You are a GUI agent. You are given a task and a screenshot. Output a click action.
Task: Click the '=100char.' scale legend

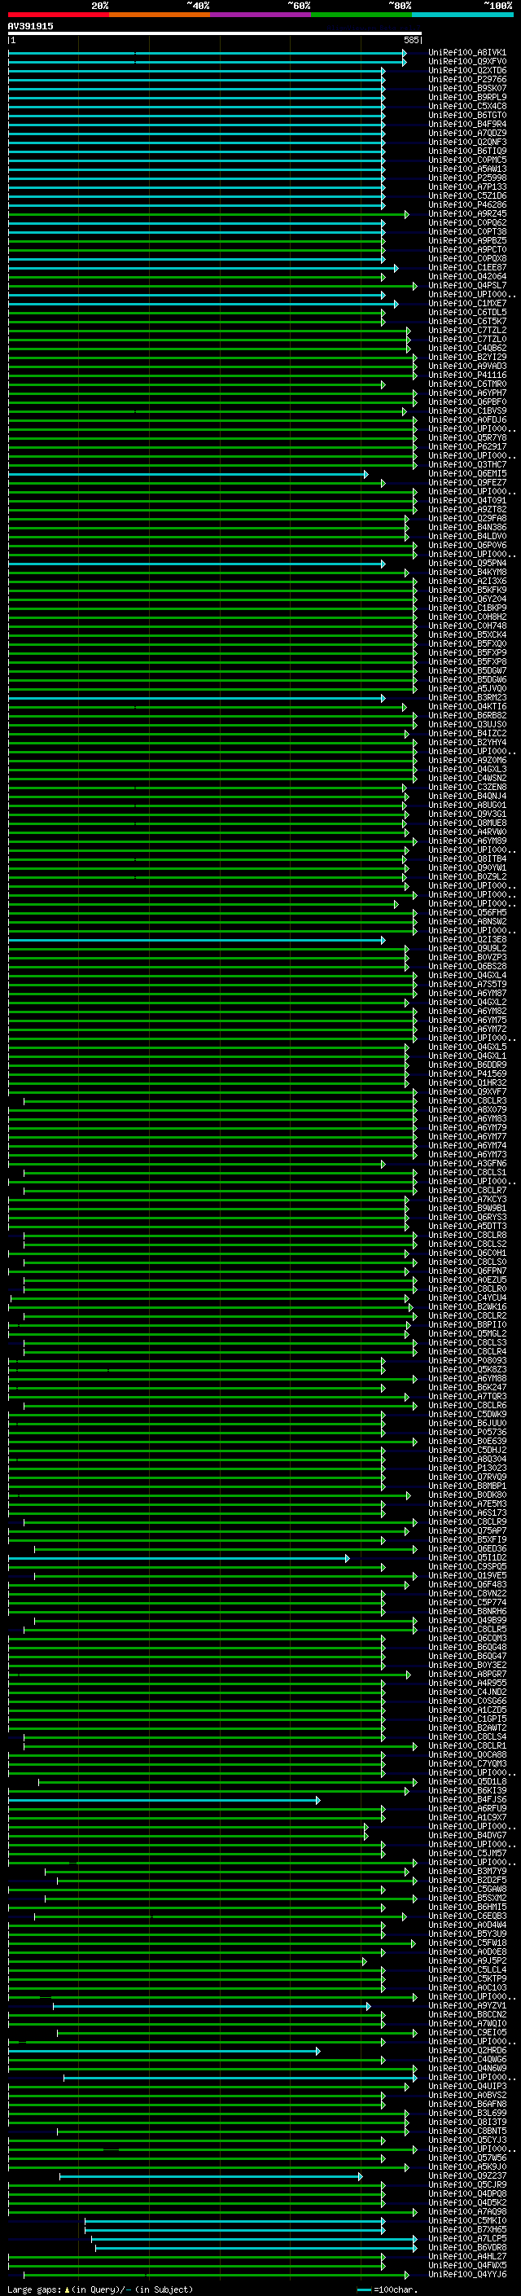click(386, 2289)
